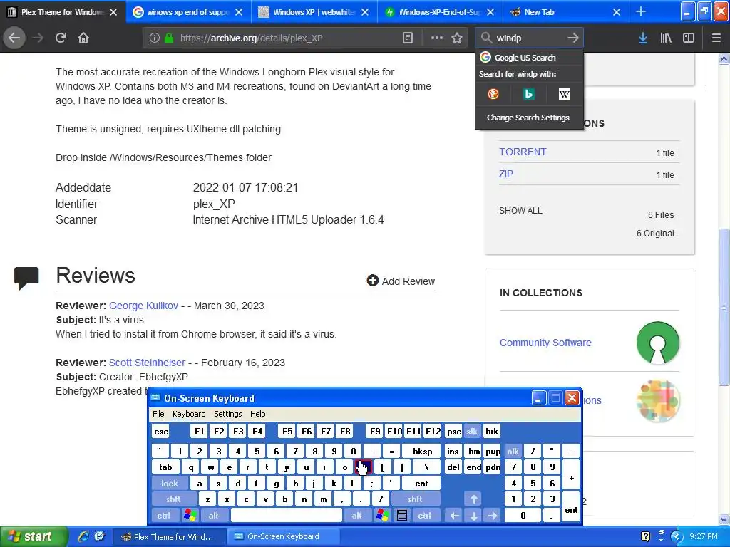Switch to Plex Theme taskbar button
Image resolution: width=730 pixels, height=547 pixels.
(x=170, y=537)
